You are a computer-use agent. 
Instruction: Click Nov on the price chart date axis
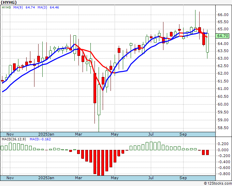pos(10,134)
